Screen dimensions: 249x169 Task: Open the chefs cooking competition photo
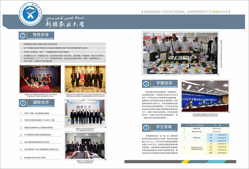pos(180,53)
